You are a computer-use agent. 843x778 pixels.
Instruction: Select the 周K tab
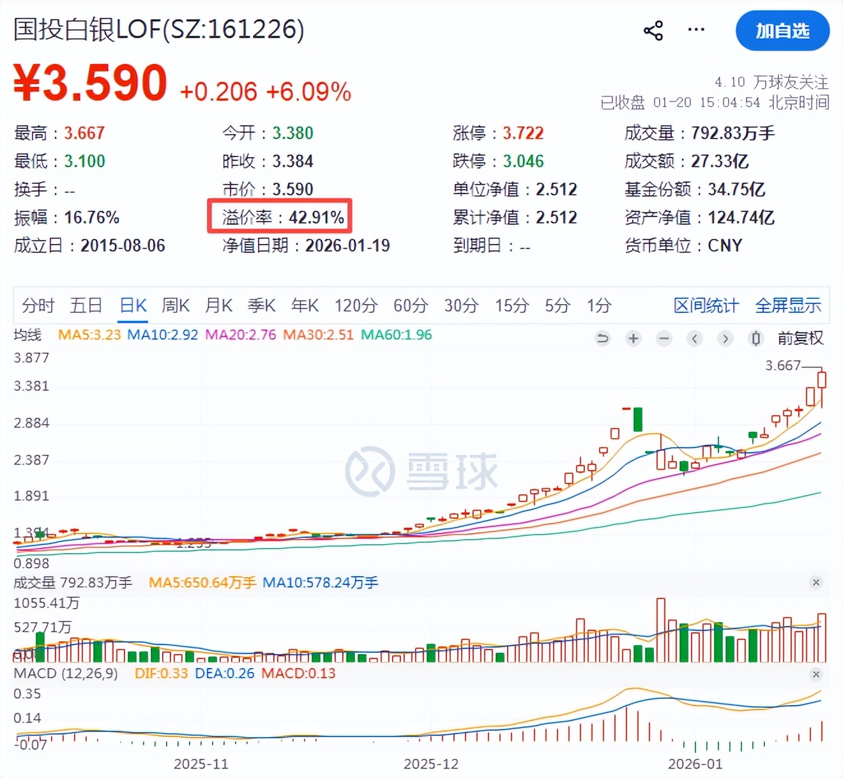tap(176, 306)
